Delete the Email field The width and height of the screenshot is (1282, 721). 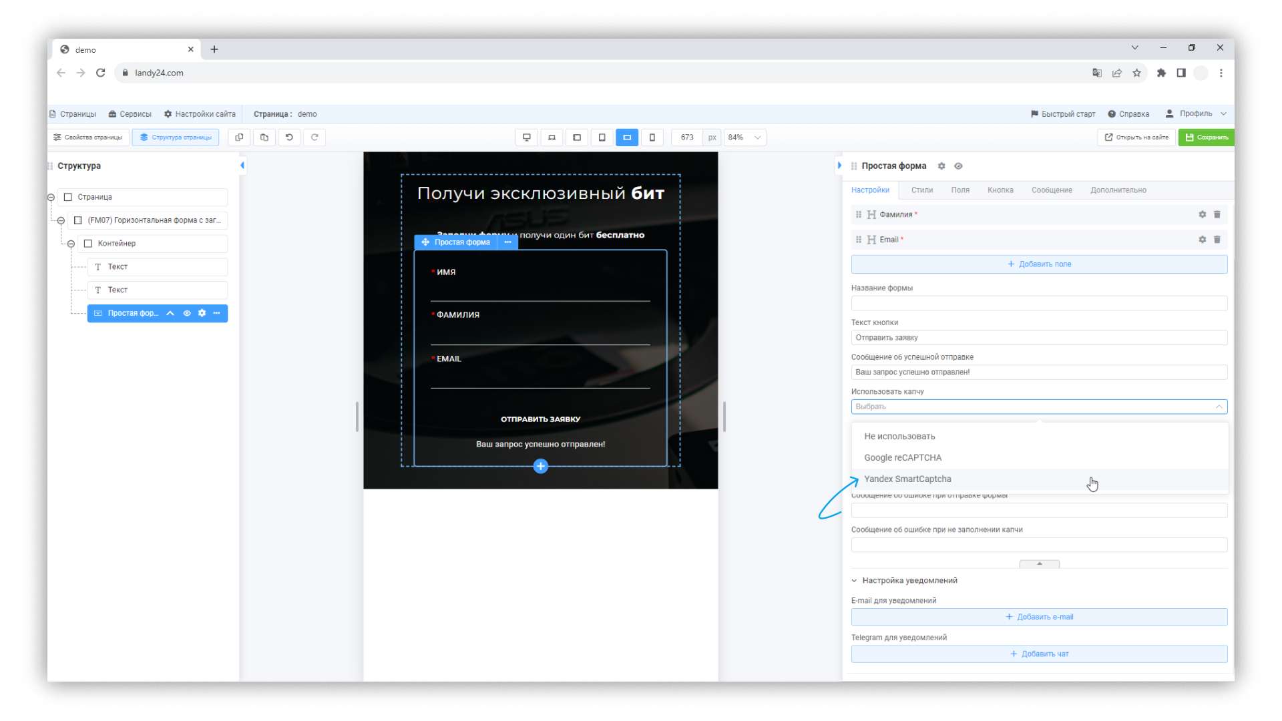point(1217,240)
